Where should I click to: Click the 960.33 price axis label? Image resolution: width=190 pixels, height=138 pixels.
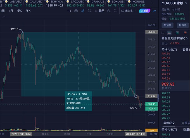tap(151, 32)
